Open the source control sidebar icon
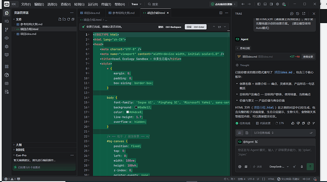This screenshot has height=182, width=327. point(7,29)
